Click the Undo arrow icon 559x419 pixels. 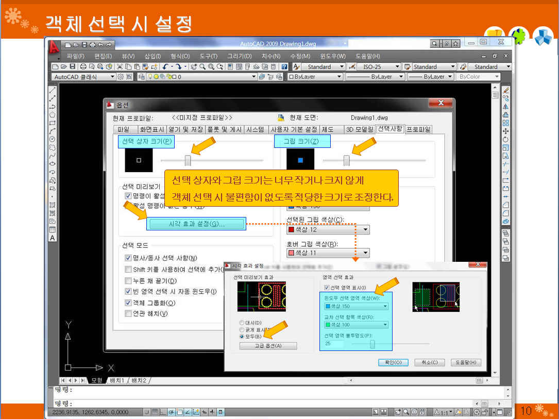165,66
